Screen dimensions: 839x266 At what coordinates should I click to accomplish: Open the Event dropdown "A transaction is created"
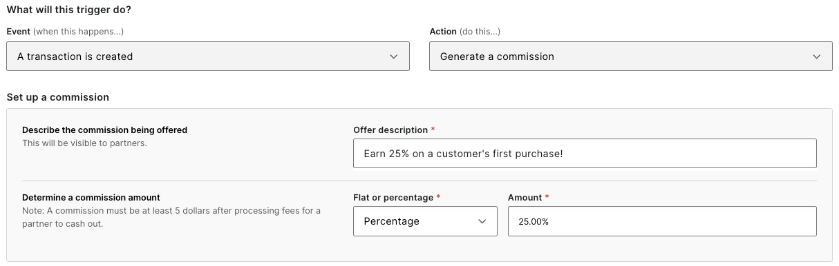click(208, 57)
